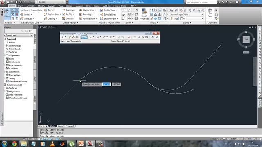262x147 pixels.
Task: Select the Hatch draw tool
Action: (136, 18)
